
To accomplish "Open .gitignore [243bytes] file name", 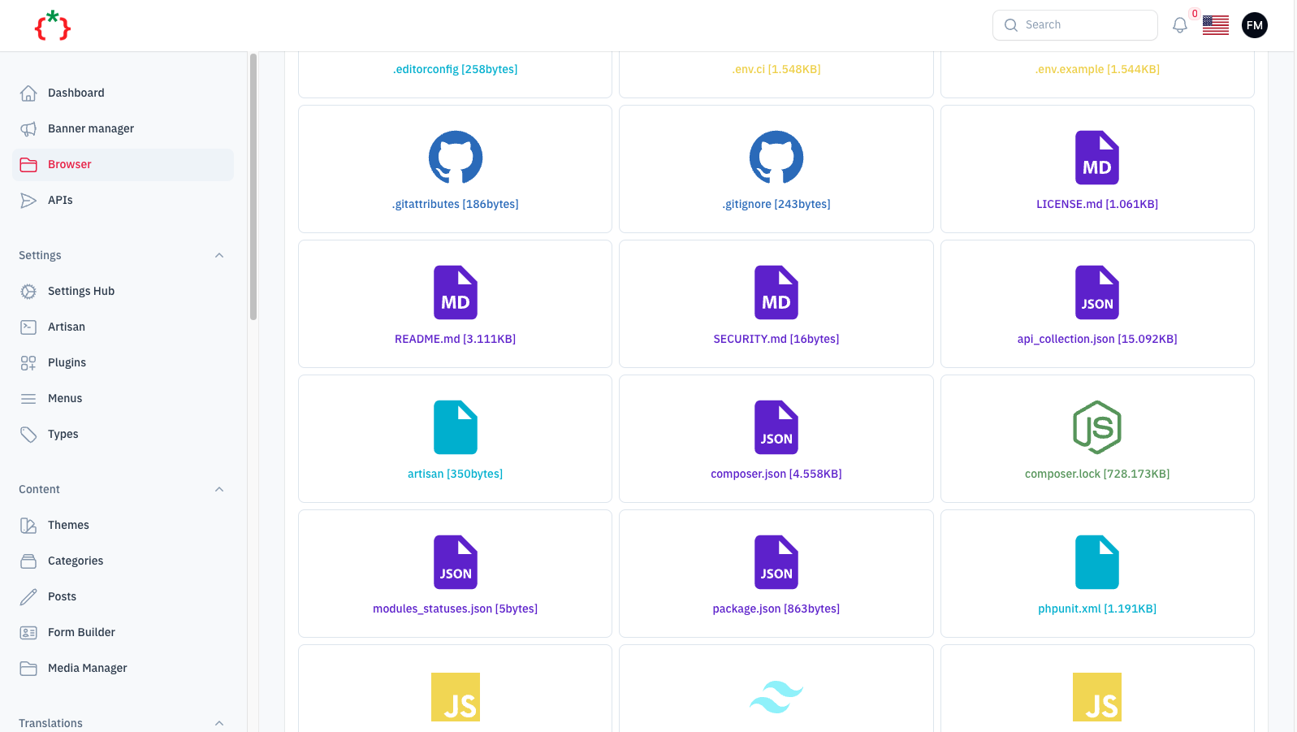I will point(776,204).
